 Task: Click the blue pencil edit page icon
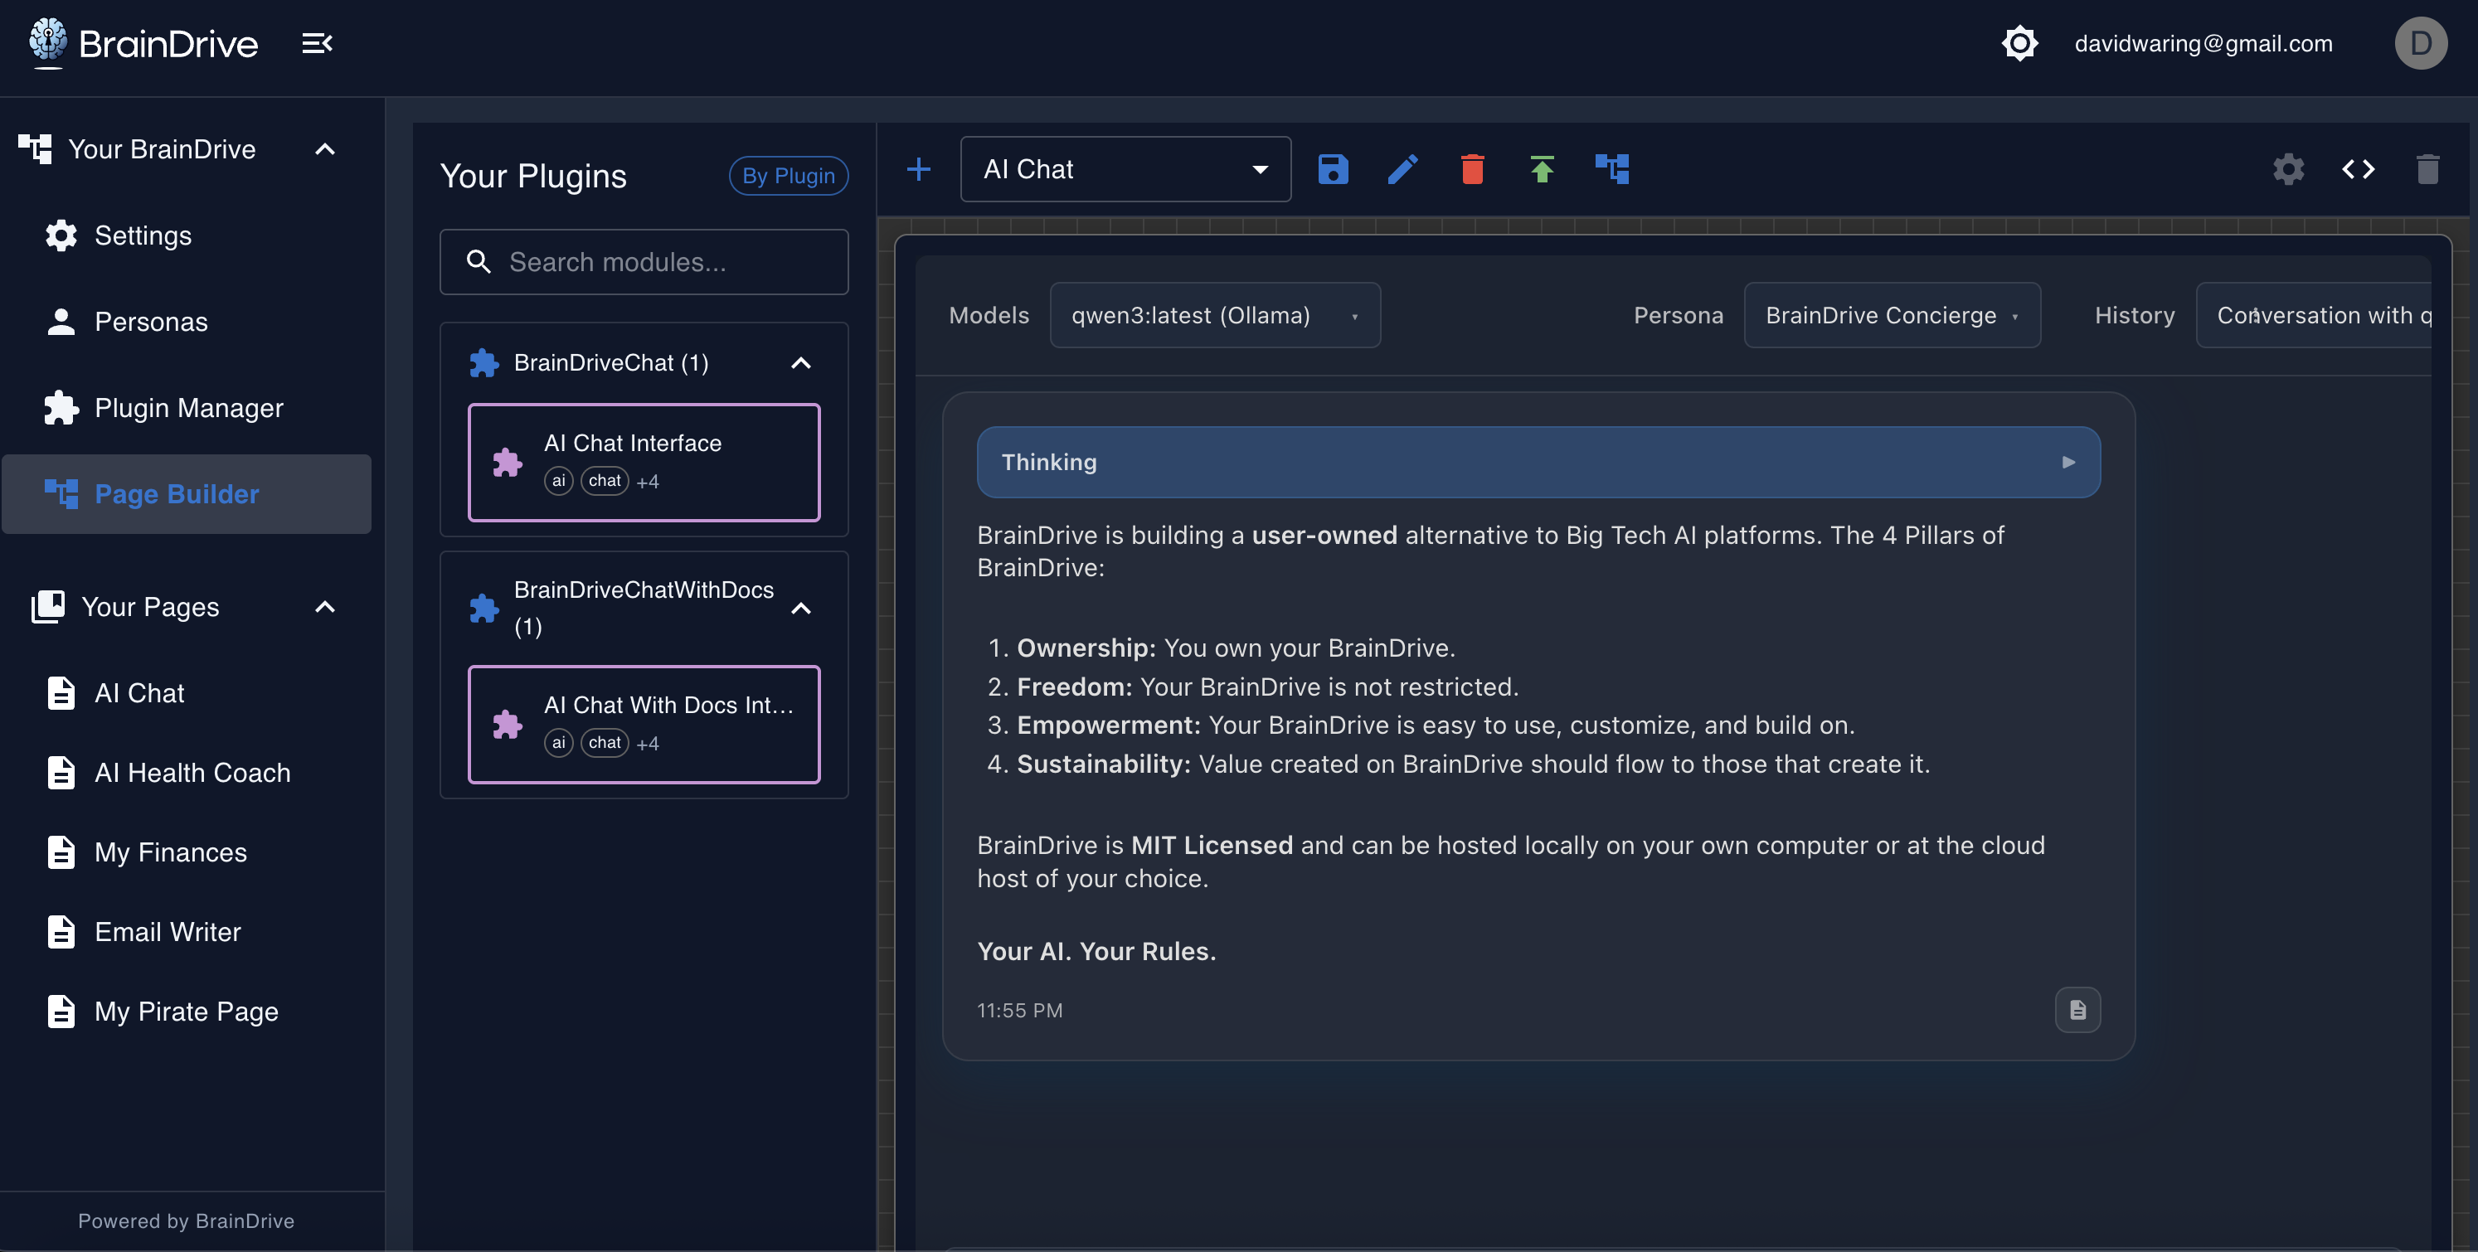point(1402,169)
